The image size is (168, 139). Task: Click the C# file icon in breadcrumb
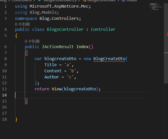pos(39,1)
